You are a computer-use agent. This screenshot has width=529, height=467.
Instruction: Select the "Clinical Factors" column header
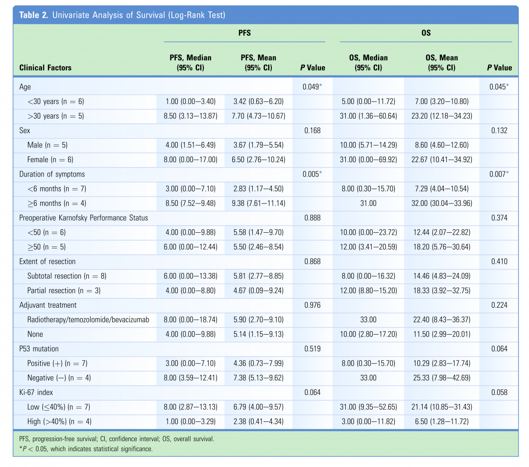click(x=45, y=68)
